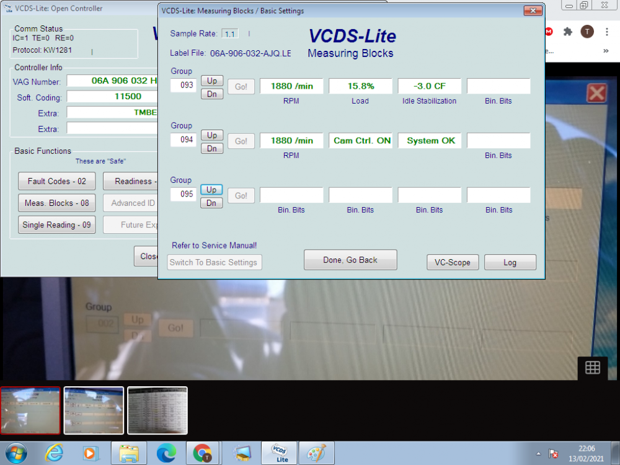Click Go! for group 093

pos(241,87)
